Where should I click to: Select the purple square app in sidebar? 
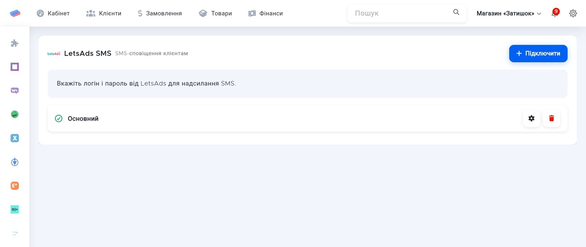coord(15,67)
